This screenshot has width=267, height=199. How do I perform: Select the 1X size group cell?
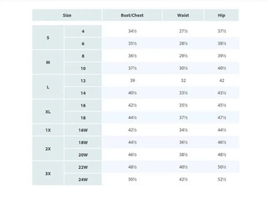(48, 130)
